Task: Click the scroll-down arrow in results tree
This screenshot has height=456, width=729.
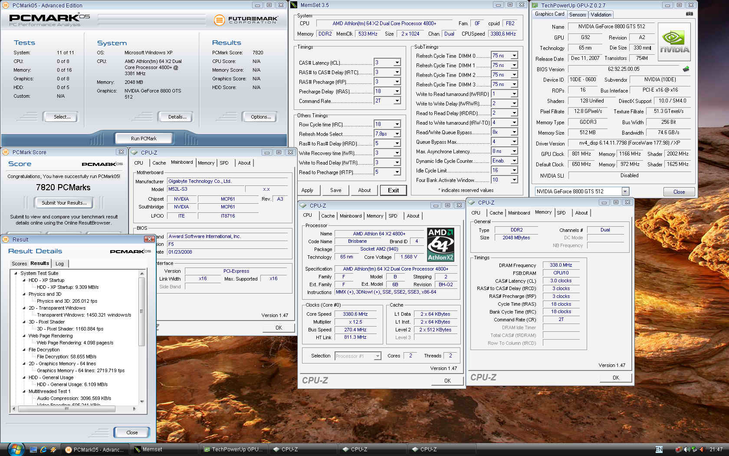Action: click(141, 402)
